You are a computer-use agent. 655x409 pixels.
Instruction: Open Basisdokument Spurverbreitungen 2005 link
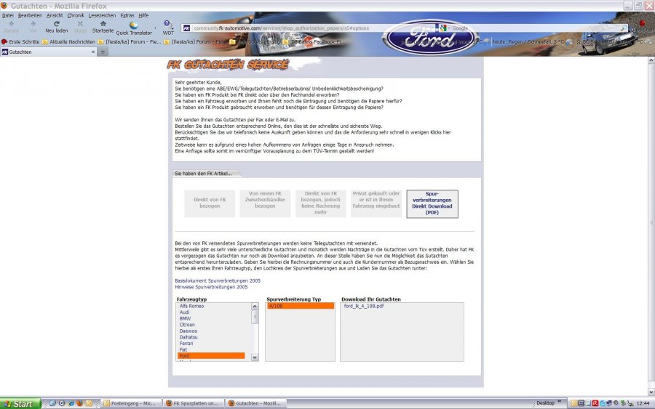(x=218, y=280)
